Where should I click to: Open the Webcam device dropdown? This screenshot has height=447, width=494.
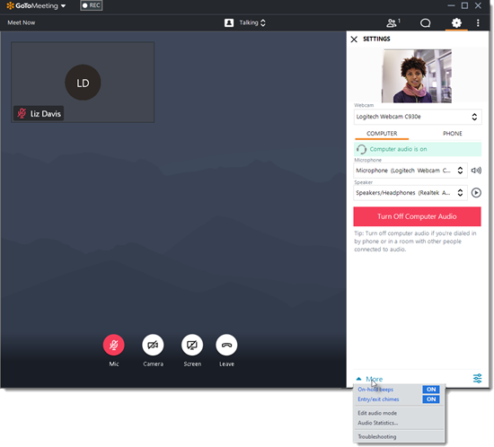point(418,117)
